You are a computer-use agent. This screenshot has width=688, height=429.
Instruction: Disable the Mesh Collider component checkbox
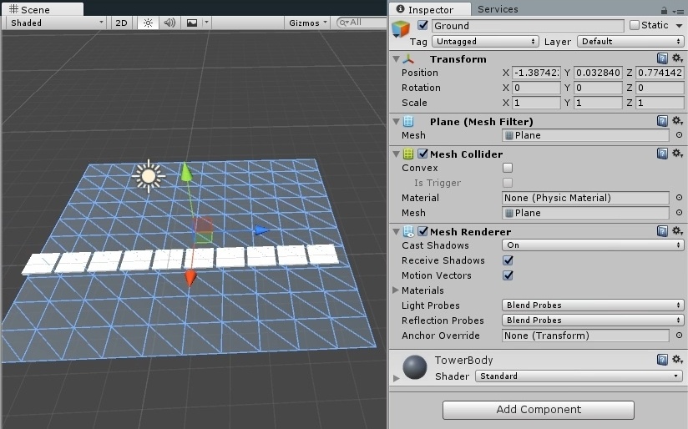(423, 154)
